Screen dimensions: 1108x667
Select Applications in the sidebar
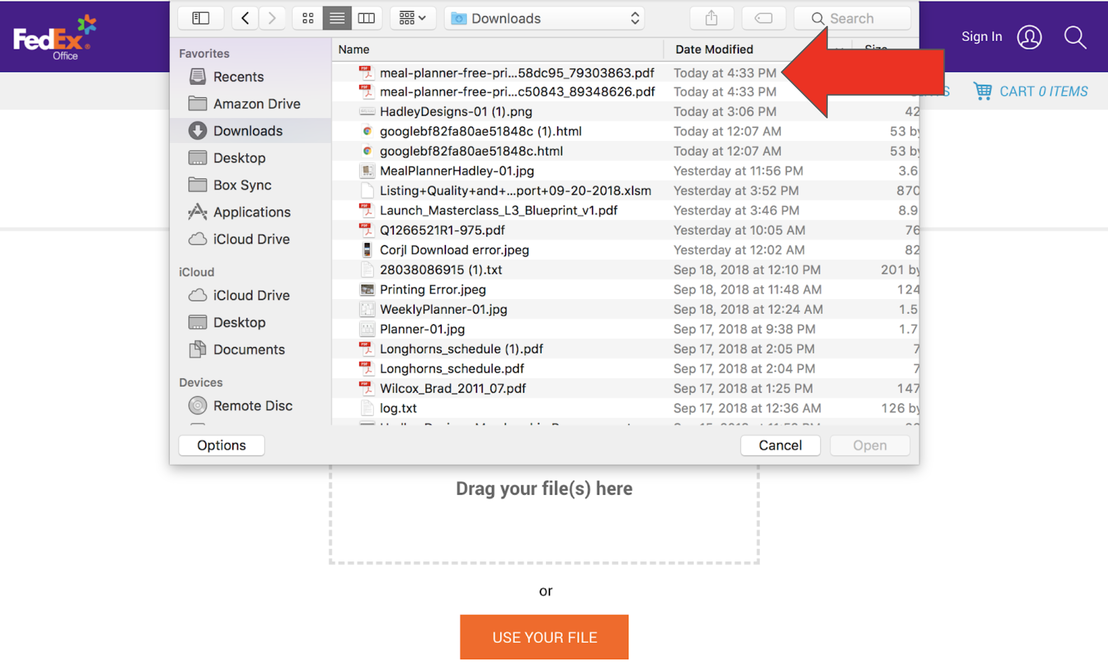251,212
